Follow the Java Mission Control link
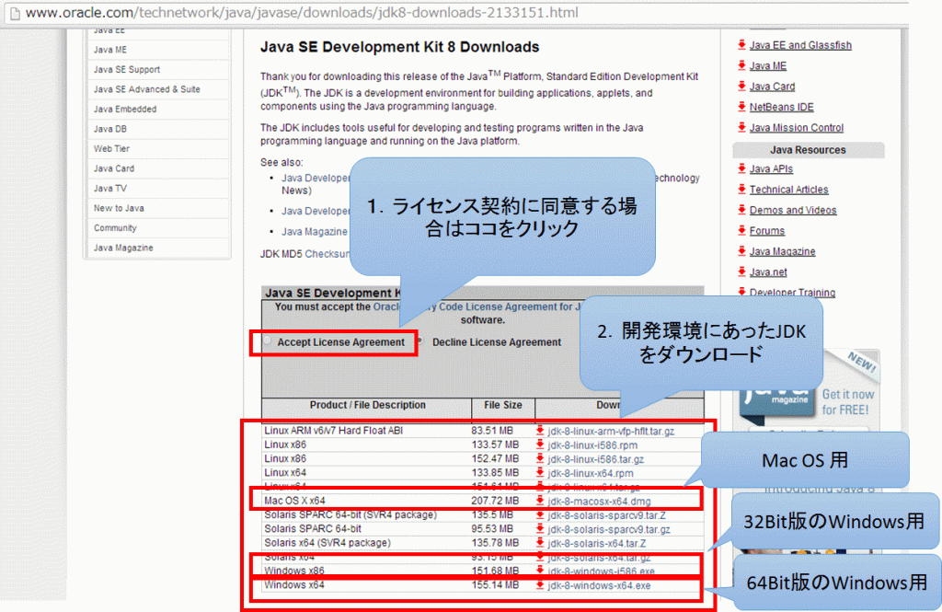 [796, 128]
